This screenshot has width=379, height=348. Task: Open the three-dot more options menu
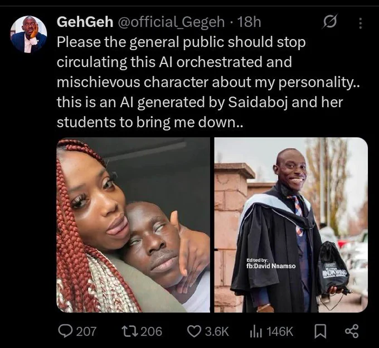[361, 23]
